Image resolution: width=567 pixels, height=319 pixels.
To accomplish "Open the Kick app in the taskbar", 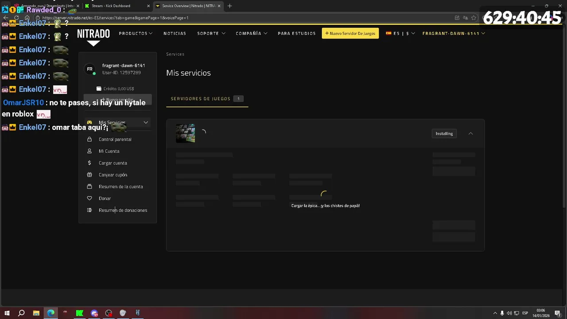I will (x=80, y=313).
